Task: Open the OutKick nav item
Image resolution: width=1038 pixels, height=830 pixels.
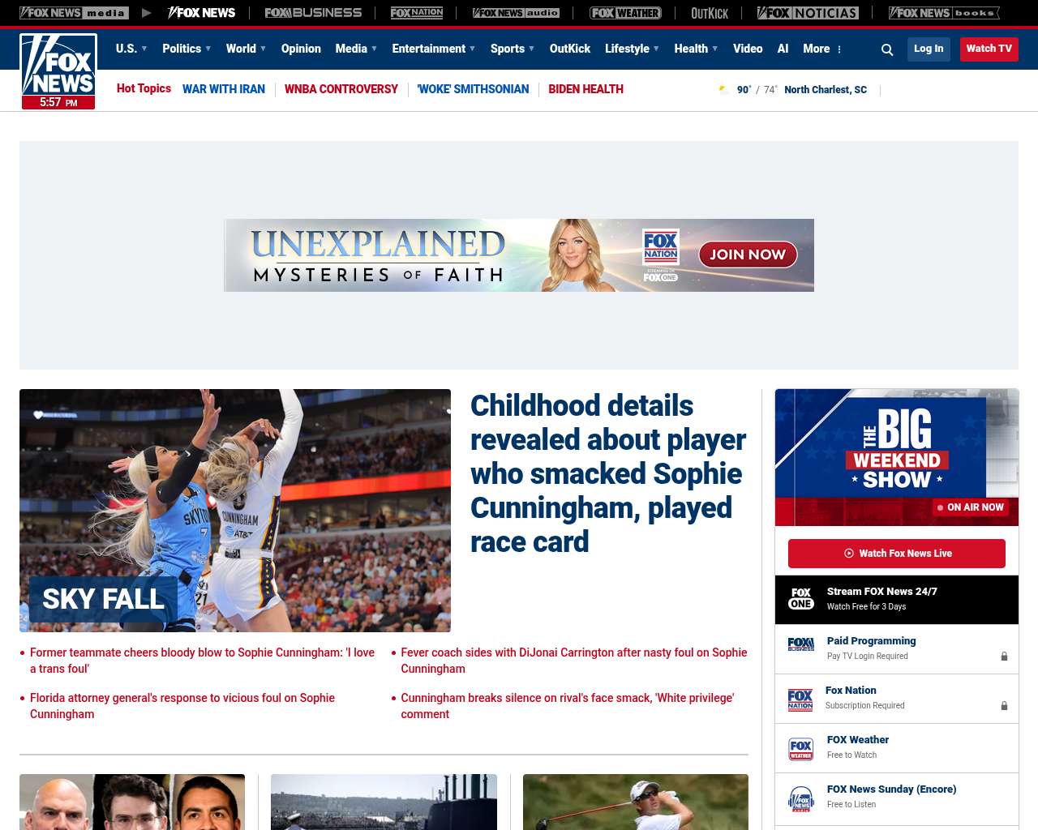Action: point(570,49)
